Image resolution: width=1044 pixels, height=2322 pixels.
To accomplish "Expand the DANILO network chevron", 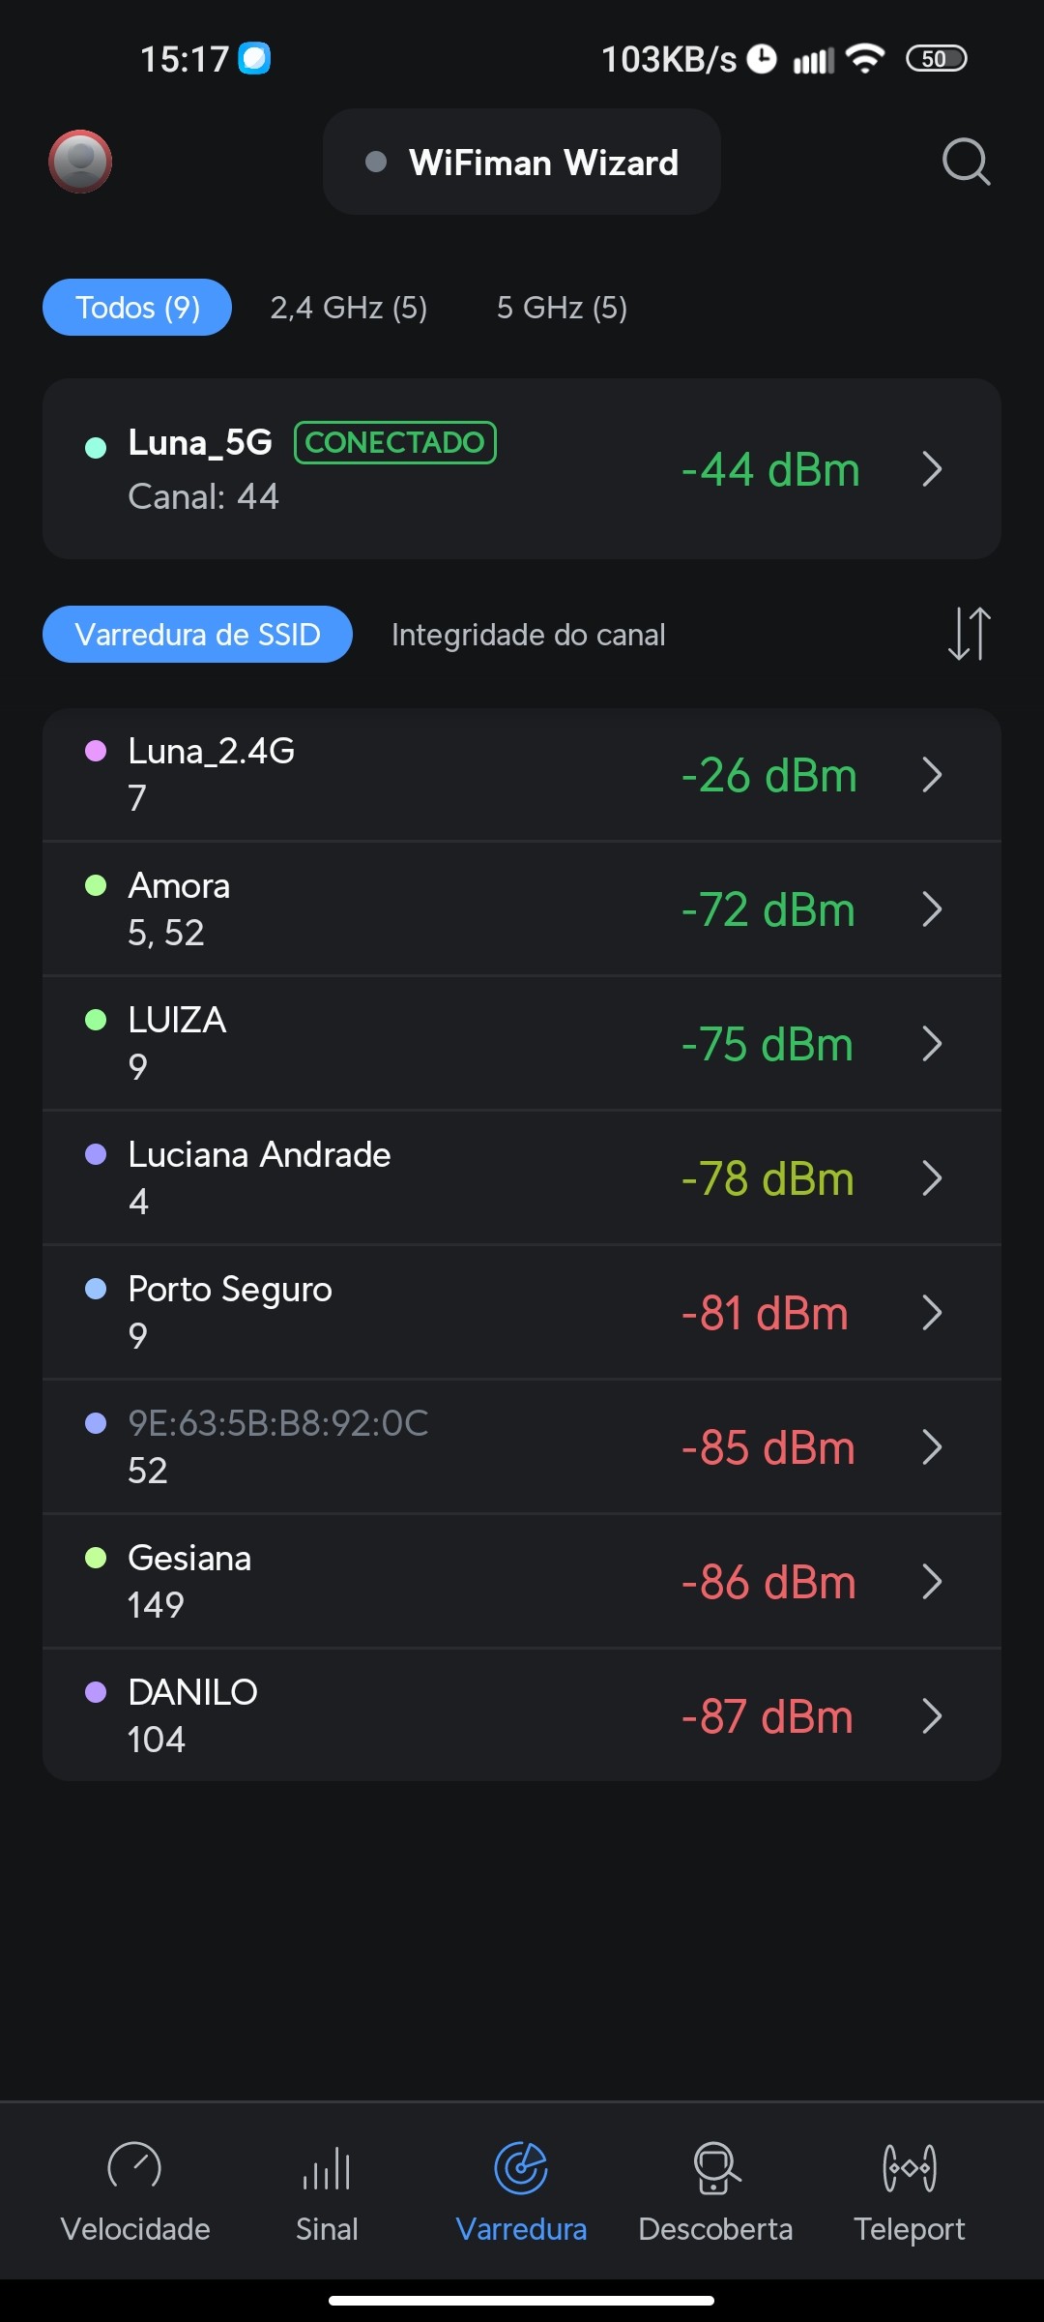I will (932, 1716).
